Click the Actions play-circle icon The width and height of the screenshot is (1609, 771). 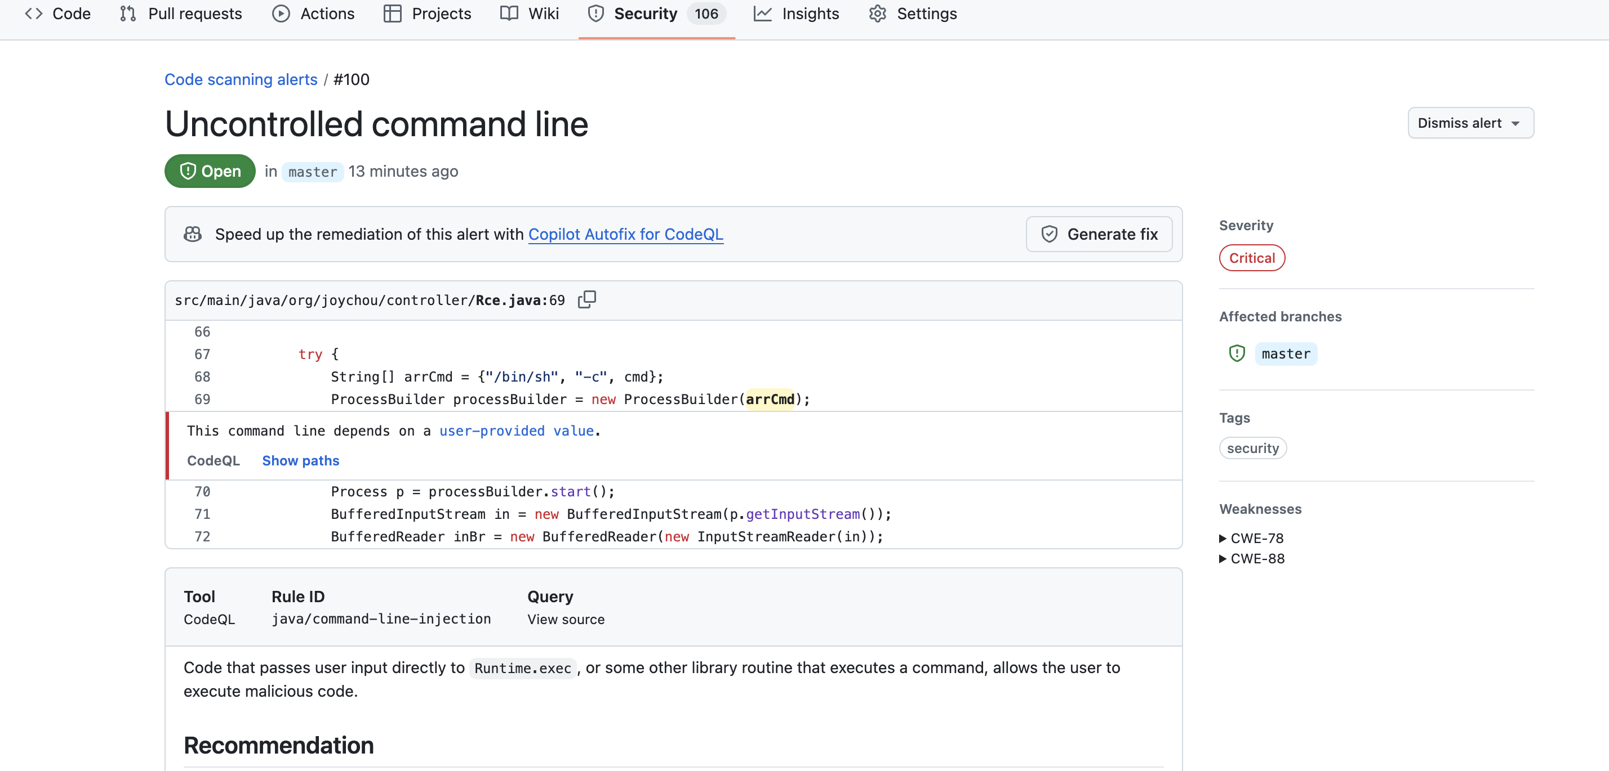(x=281, y=14)
